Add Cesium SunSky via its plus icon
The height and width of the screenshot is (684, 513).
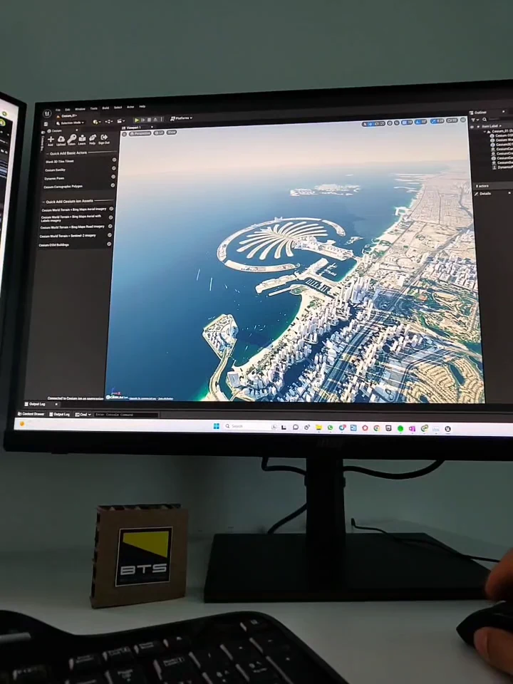(x=114, y=168)
